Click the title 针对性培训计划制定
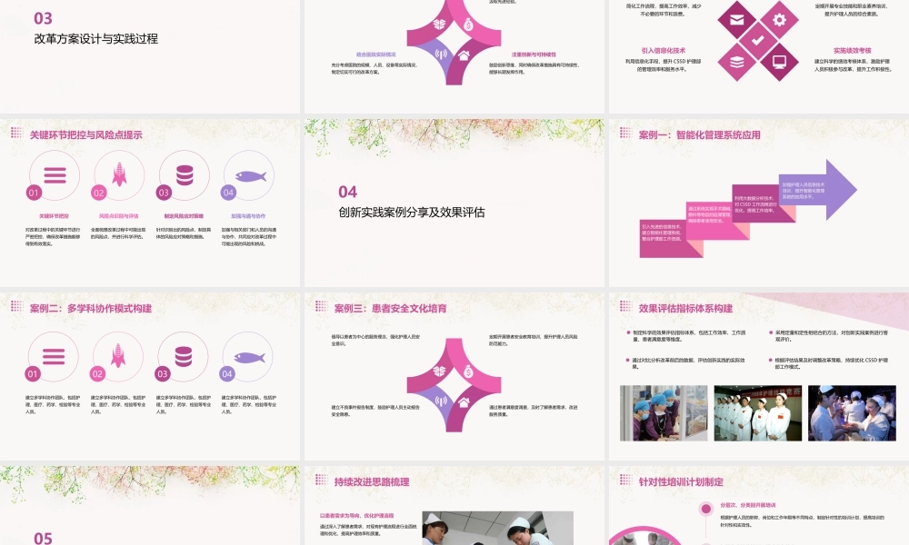Screen dimensions: 909x545 pyautogui.click(x=681, y=481)
